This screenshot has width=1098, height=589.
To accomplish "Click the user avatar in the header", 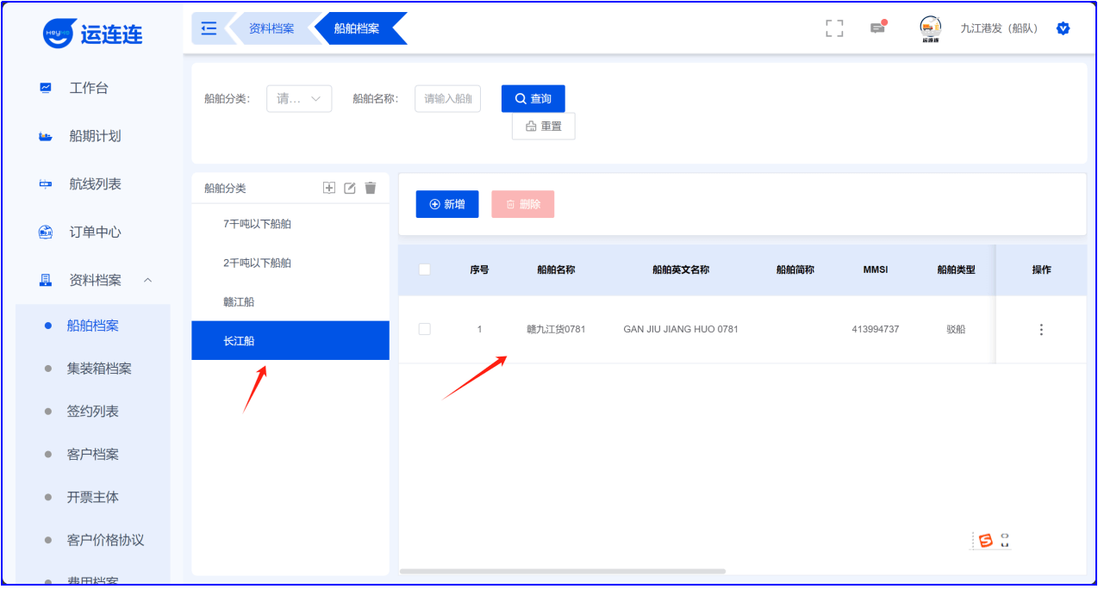I will coord(930,28).
